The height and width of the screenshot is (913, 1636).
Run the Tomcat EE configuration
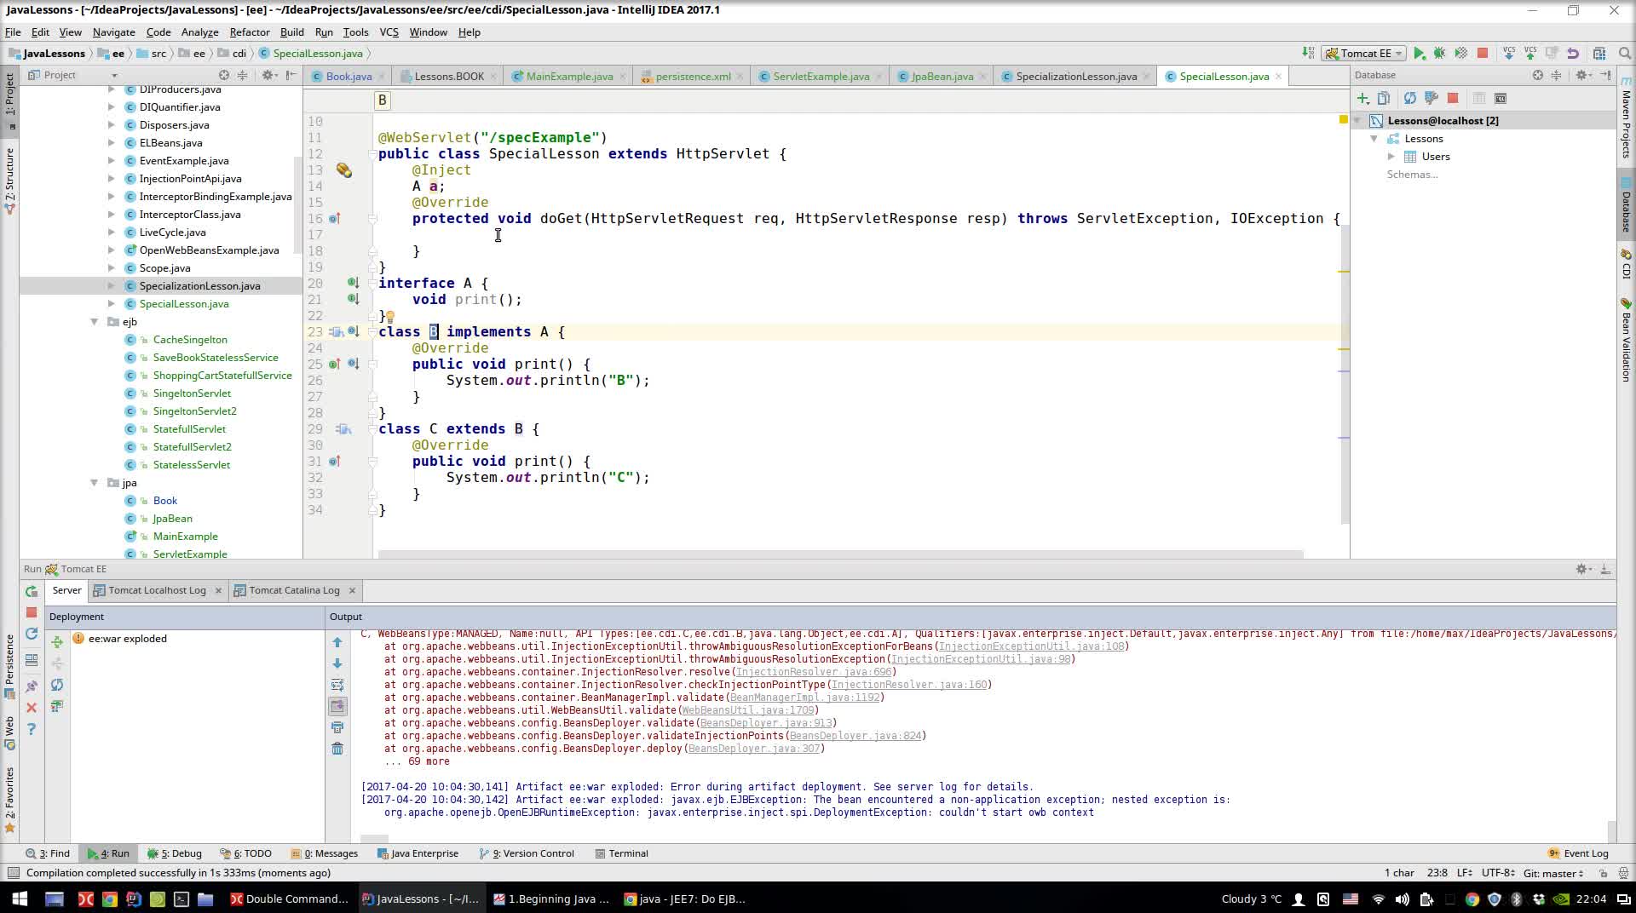(x=1419, y=53)
